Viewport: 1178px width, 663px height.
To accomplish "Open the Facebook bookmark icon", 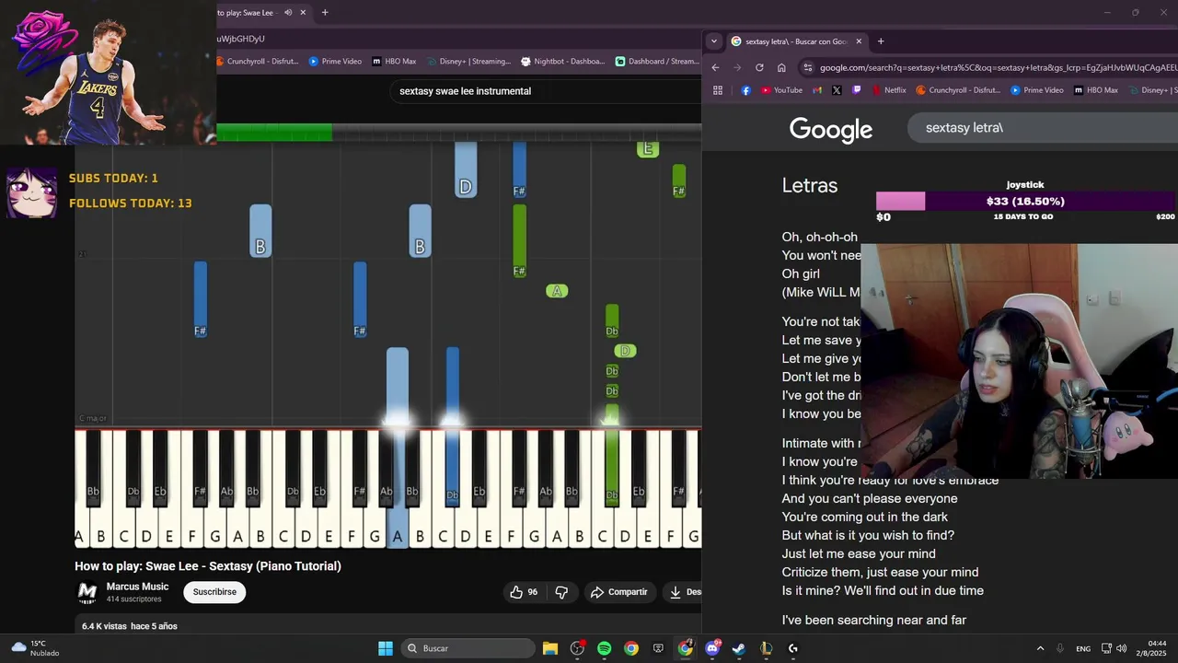I will (x=745, y=90).
